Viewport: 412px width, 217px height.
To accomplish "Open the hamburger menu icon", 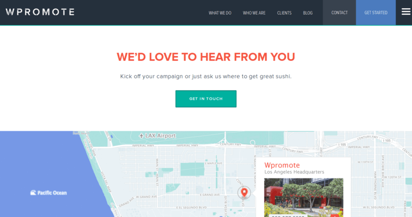I will (406, 11).
